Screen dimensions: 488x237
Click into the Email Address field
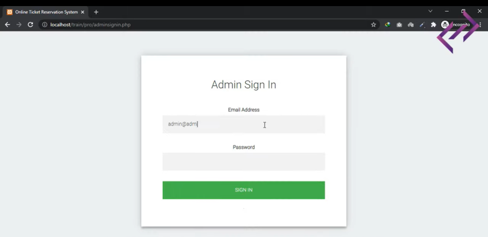point(243,124)
